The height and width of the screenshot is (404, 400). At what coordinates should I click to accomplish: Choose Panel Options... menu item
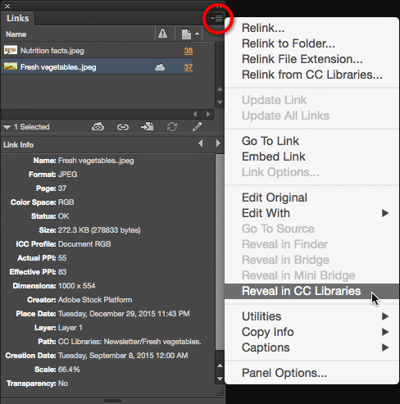[311, 373]
